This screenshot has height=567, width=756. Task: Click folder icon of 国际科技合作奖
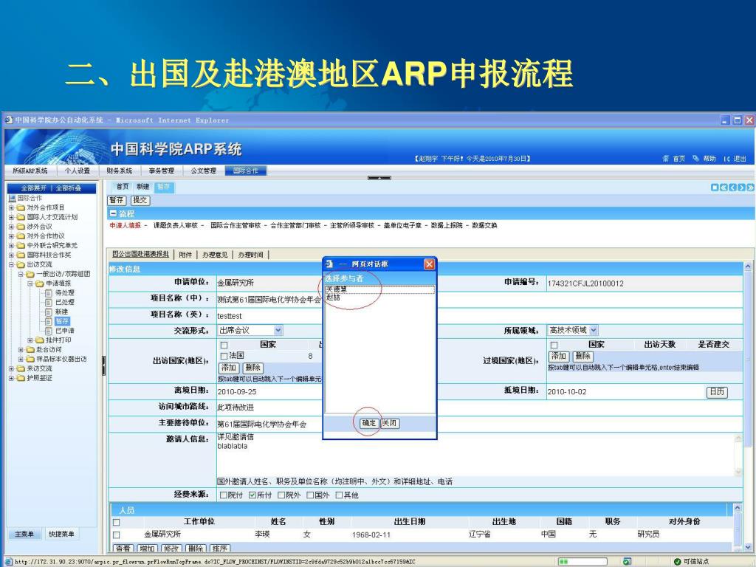click(21, 255)
